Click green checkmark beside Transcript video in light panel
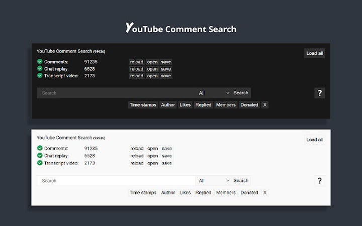This screenshot has height=226, width=362. pyautogui.click(x=40, y=163)
